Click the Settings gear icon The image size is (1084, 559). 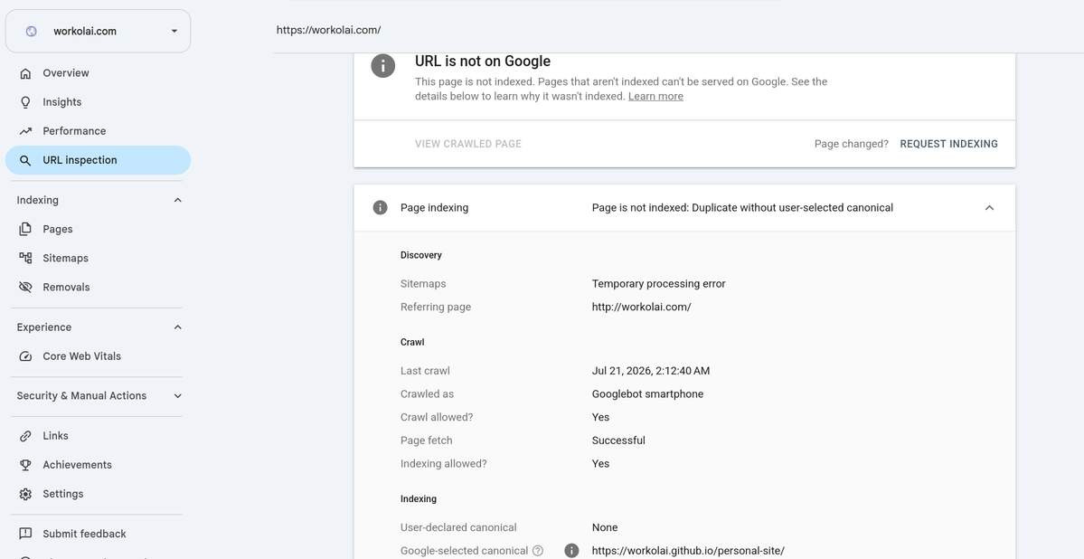(x=25, y=494)
